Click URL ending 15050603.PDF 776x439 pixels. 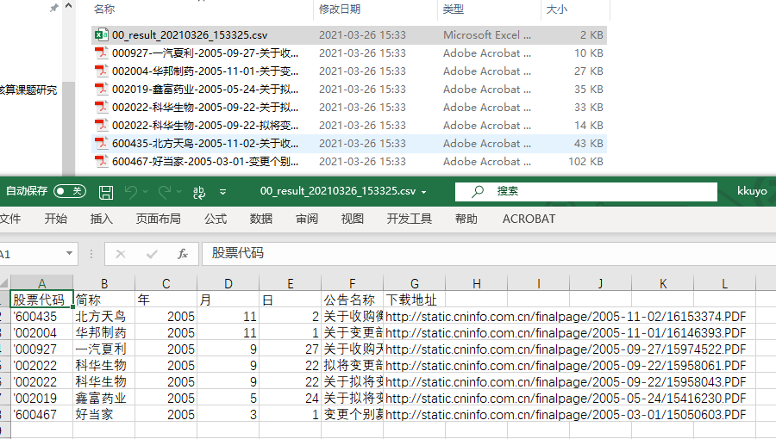[565, 414]
